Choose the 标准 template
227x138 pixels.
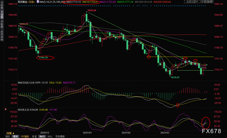pyautogui.click(x=34, y=136)
